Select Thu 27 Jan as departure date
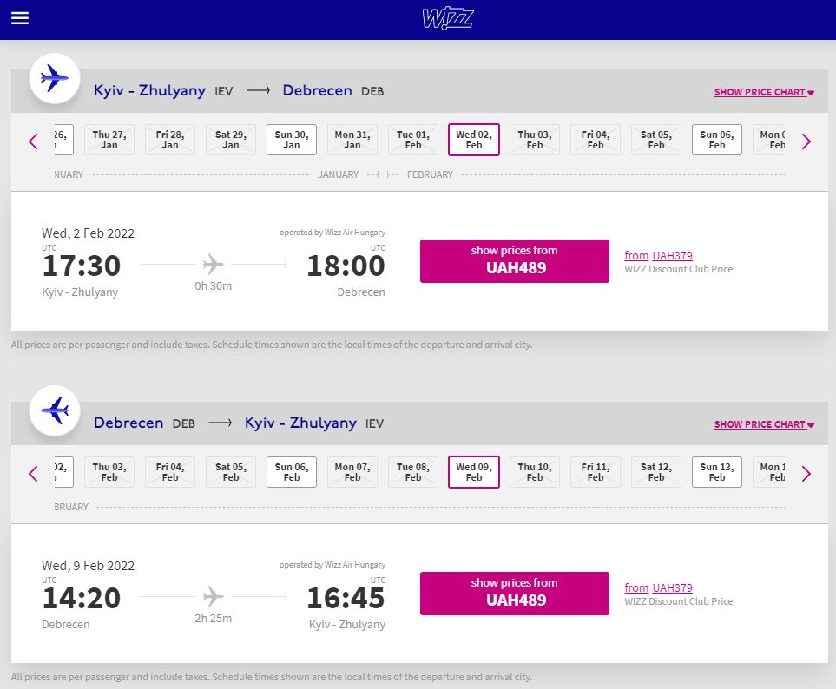This screenshot has height=689, width=836. coord(109,140)
